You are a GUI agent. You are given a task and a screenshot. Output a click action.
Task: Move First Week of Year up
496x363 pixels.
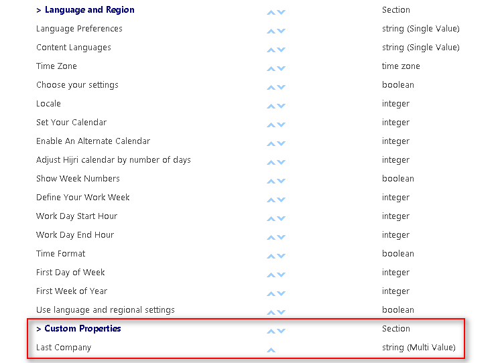(271, 293)
